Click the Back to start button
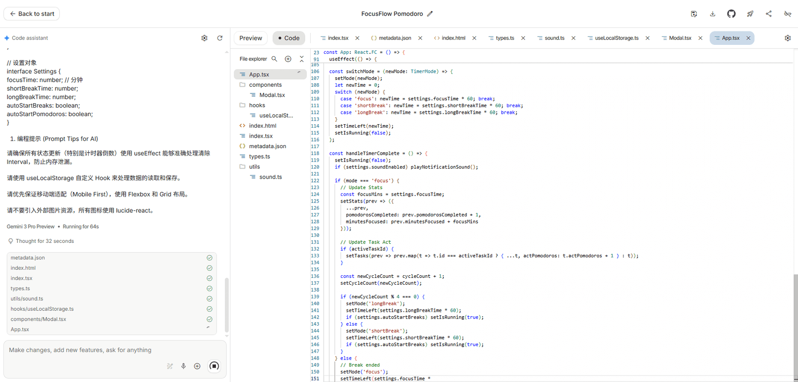 (31, 14)
